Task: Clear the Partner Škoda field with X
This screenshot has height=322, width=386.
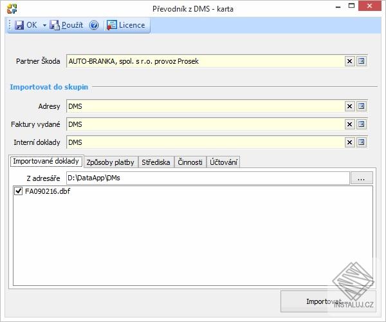Action: [349, 61]
